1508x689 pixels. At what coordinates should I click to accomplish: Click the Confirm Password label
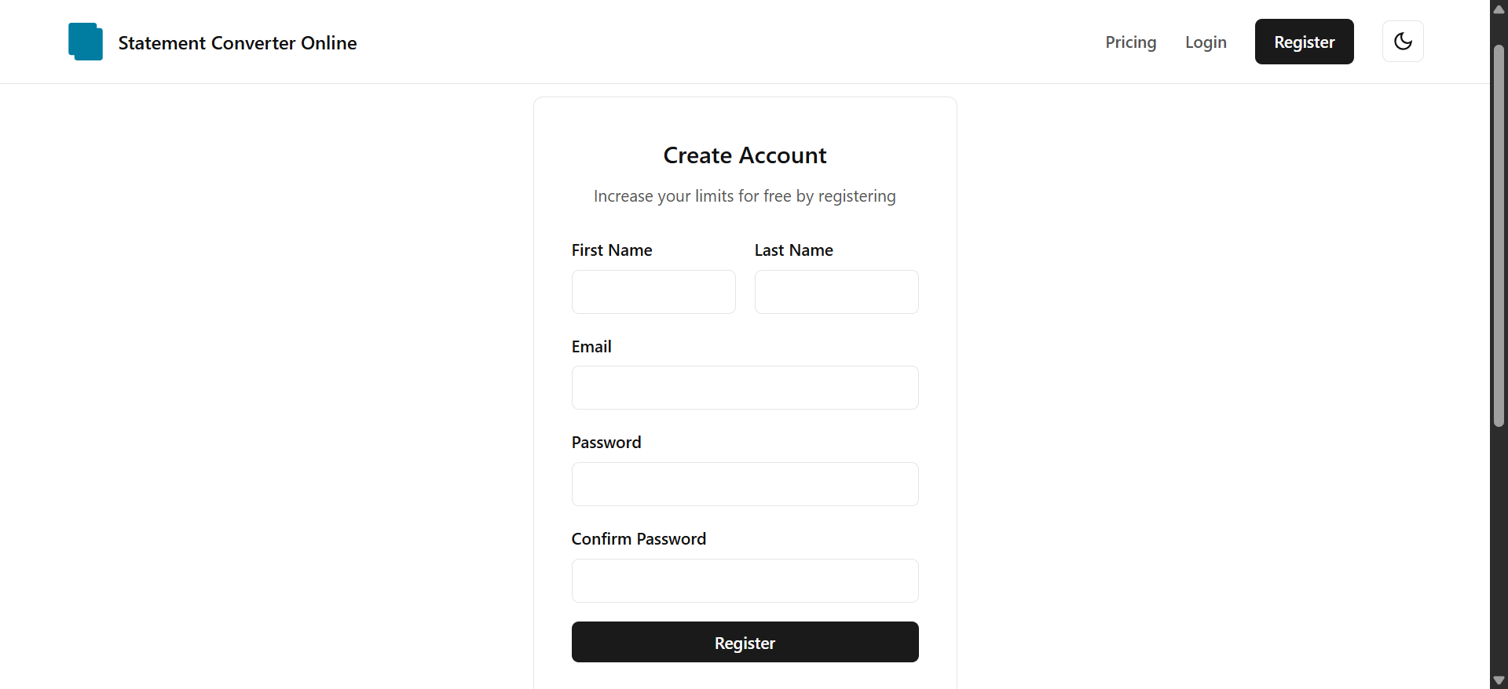639,539
